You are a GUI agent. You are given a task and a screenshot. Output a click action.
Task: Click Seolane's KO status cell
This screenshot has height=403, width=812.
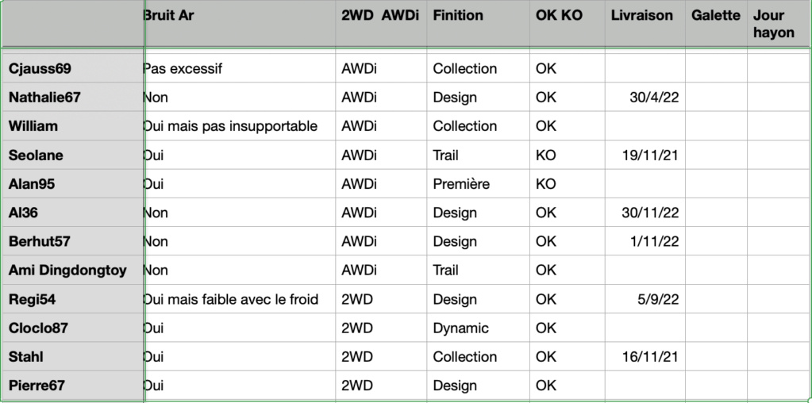click(567, 155)
